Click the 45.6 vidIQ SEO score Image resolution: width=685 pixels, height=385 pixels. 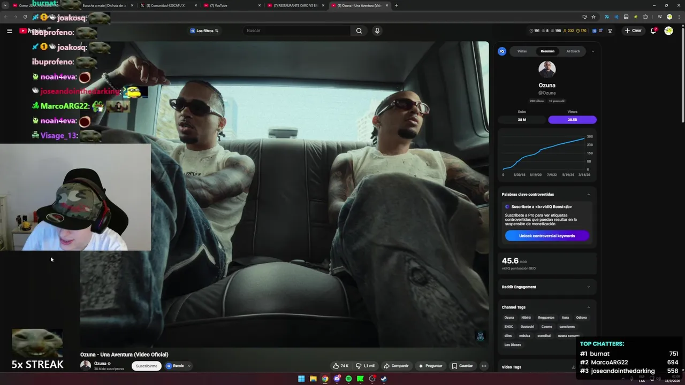pyautogui.click(x=510, y=261)
